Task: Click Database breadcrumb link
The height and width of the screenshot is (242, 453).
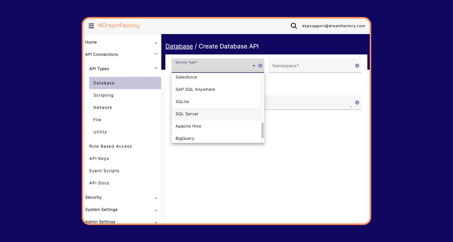Action: click(179, 46)
